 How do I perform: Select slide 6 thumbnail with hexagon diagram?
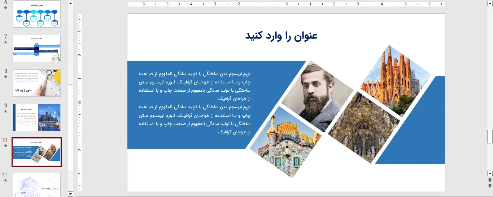pos(37,14)
